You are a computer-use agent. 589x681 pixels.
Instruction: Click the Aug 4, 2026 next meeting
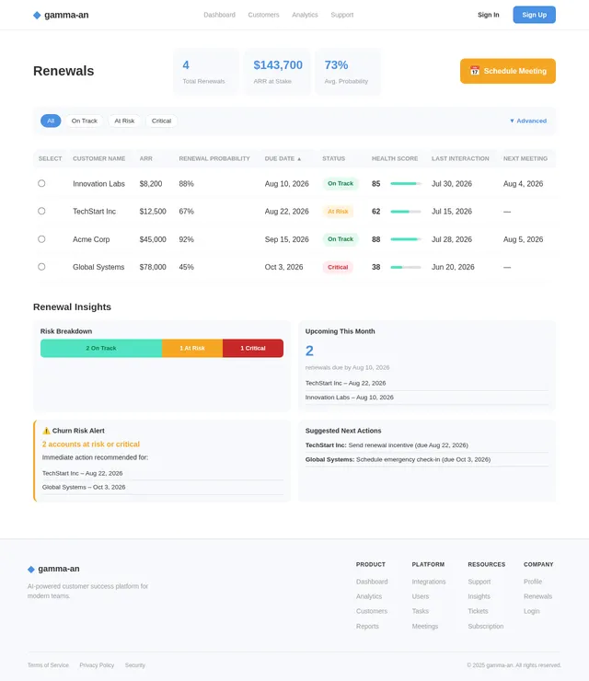tap(524, 184)
